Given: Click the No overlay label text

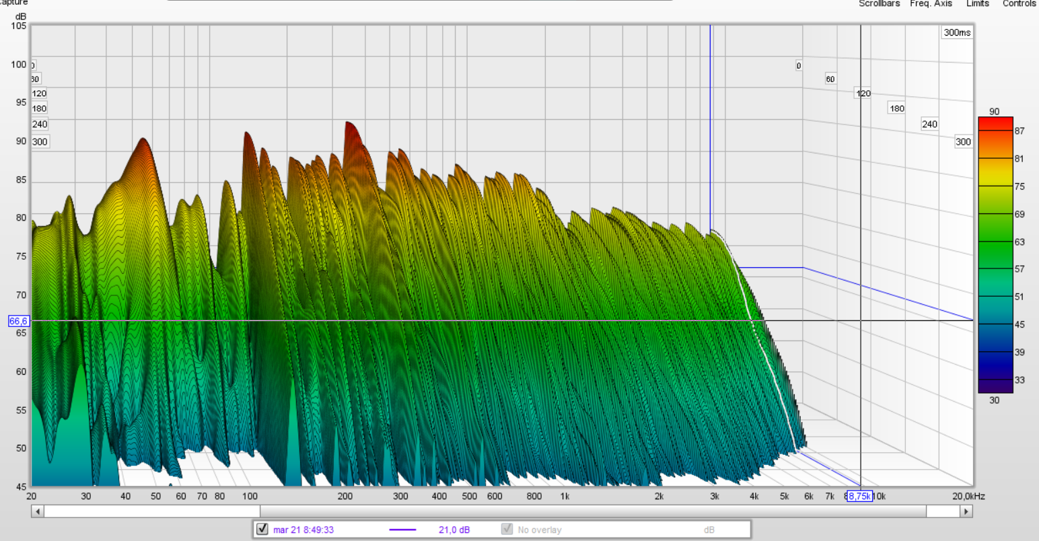Looking at the screenshot, I should click(x=539, y=530).
